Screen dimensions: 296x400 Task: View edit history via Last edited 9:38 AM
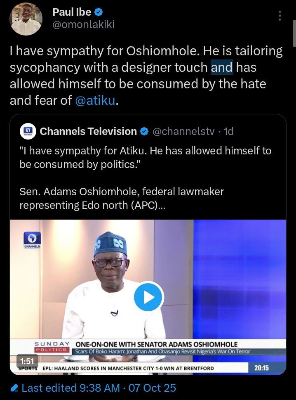tap(70, 388)
